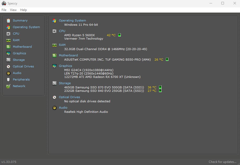Click the version v1.33.075 status text
Image resolution: width=240 pixels, height=165 pixels.
(x=9, y=162)
